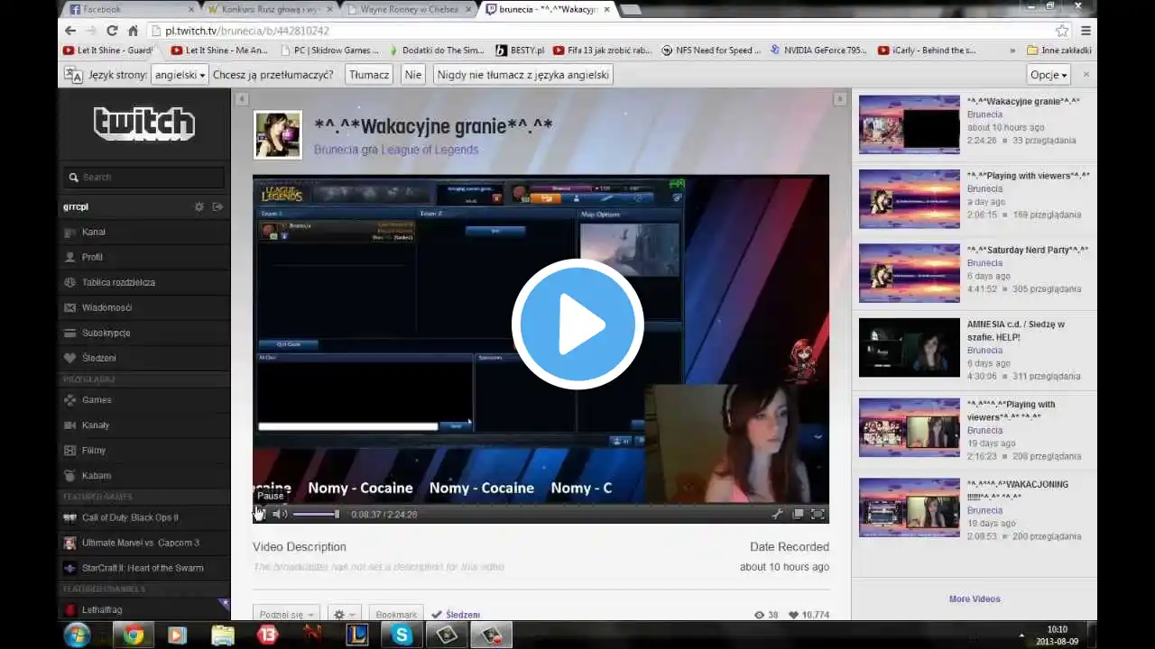Show more bookmarks with the chevron

click(1012, 50)
